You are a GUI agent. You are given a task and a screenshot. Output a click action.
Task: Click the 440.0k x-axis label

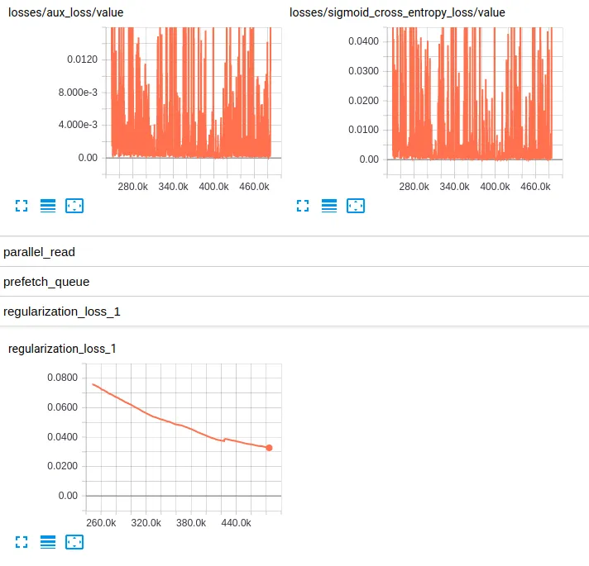(x=237, y=523)
